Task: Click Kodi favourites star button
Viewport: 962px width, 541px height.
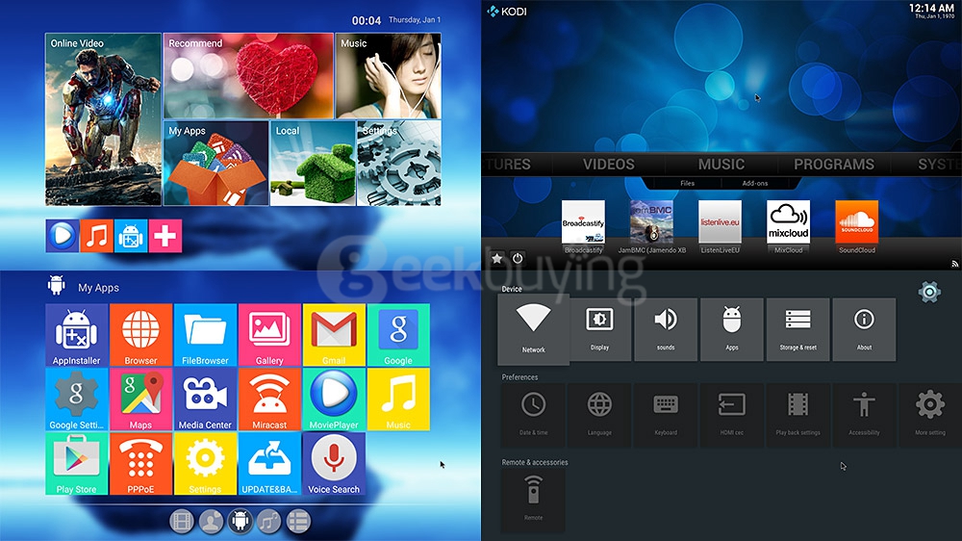Action: [x=497, y=259]
